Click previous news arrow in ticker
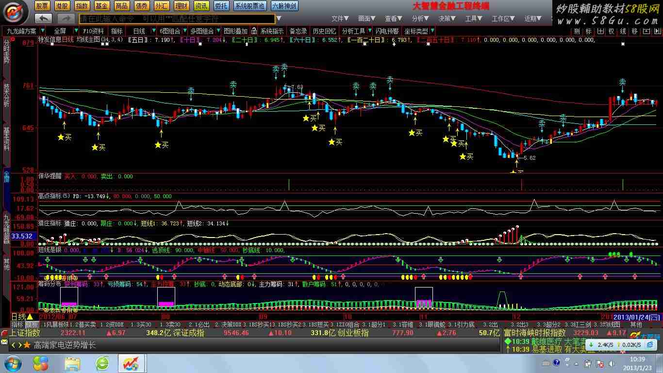Image resolution: width=663 pixels, height=373 pixels. (x=14, y=345)
